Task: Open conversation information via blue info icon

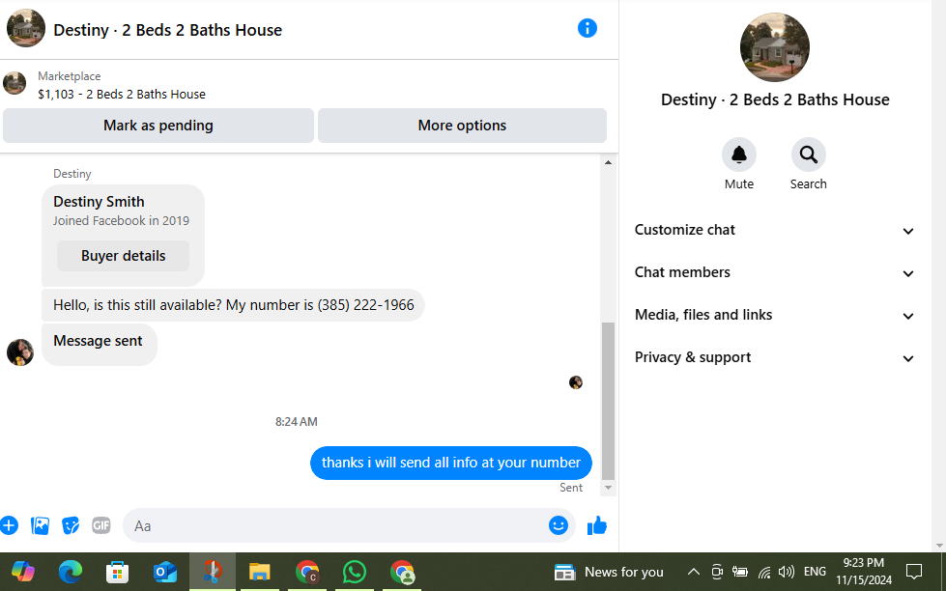Action: point(588,28)
